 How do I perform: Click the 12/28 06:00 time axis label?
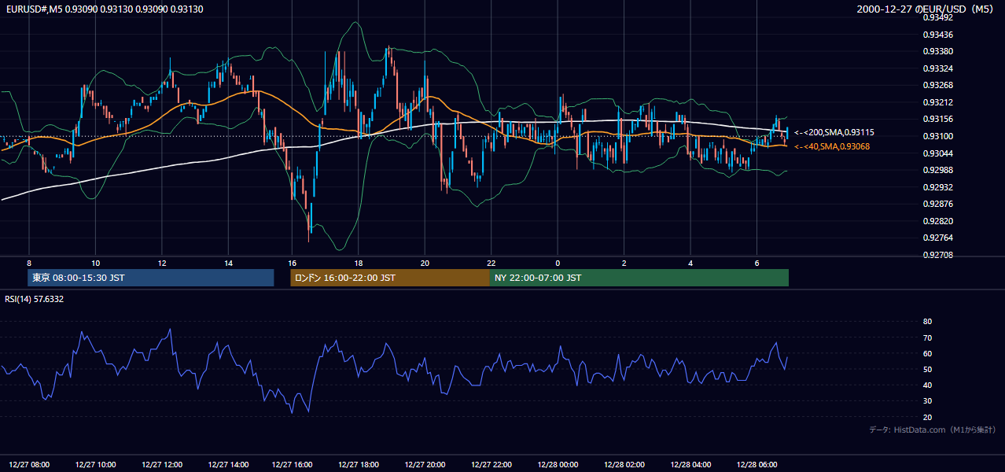point(756,464)
